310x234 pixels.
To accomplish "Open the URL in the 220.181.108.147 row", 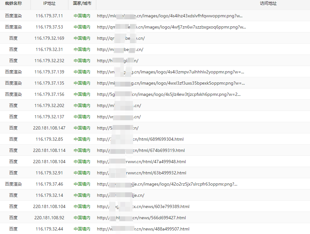I will 118,128.
